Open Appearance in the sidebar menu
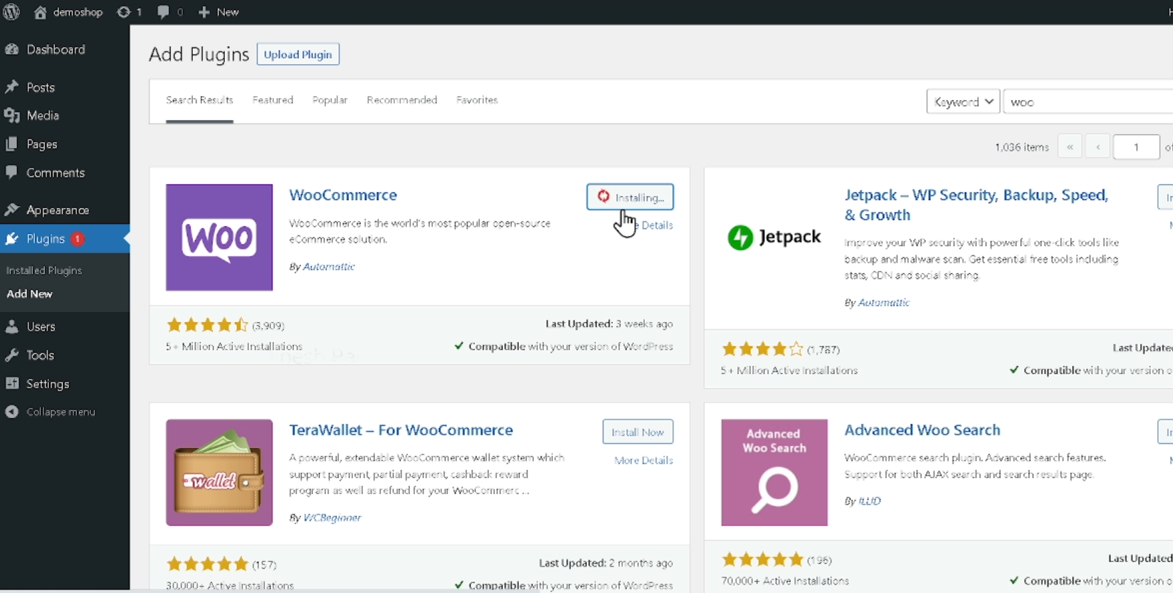The width and height of the screenshot is (1173, 593). tap(58, 210)
